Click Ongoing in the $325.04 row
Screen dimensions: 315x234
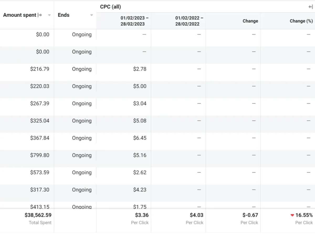click(x=82, y=121)
